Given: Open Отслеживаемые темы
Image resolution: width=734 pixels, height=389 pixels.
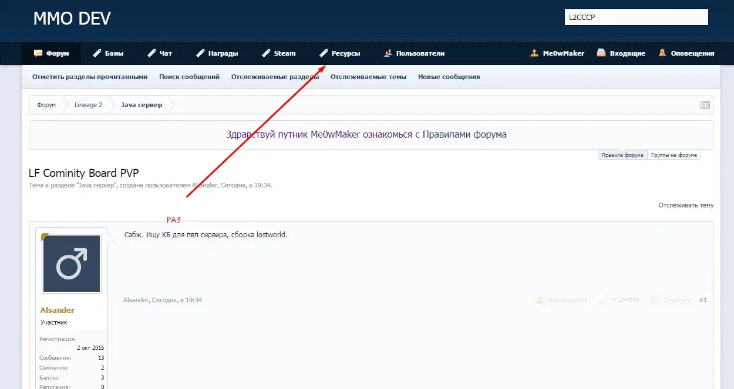Looking at the screenshot, I should 368,77.
